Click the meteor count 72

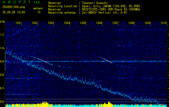(x=39, y=12)
